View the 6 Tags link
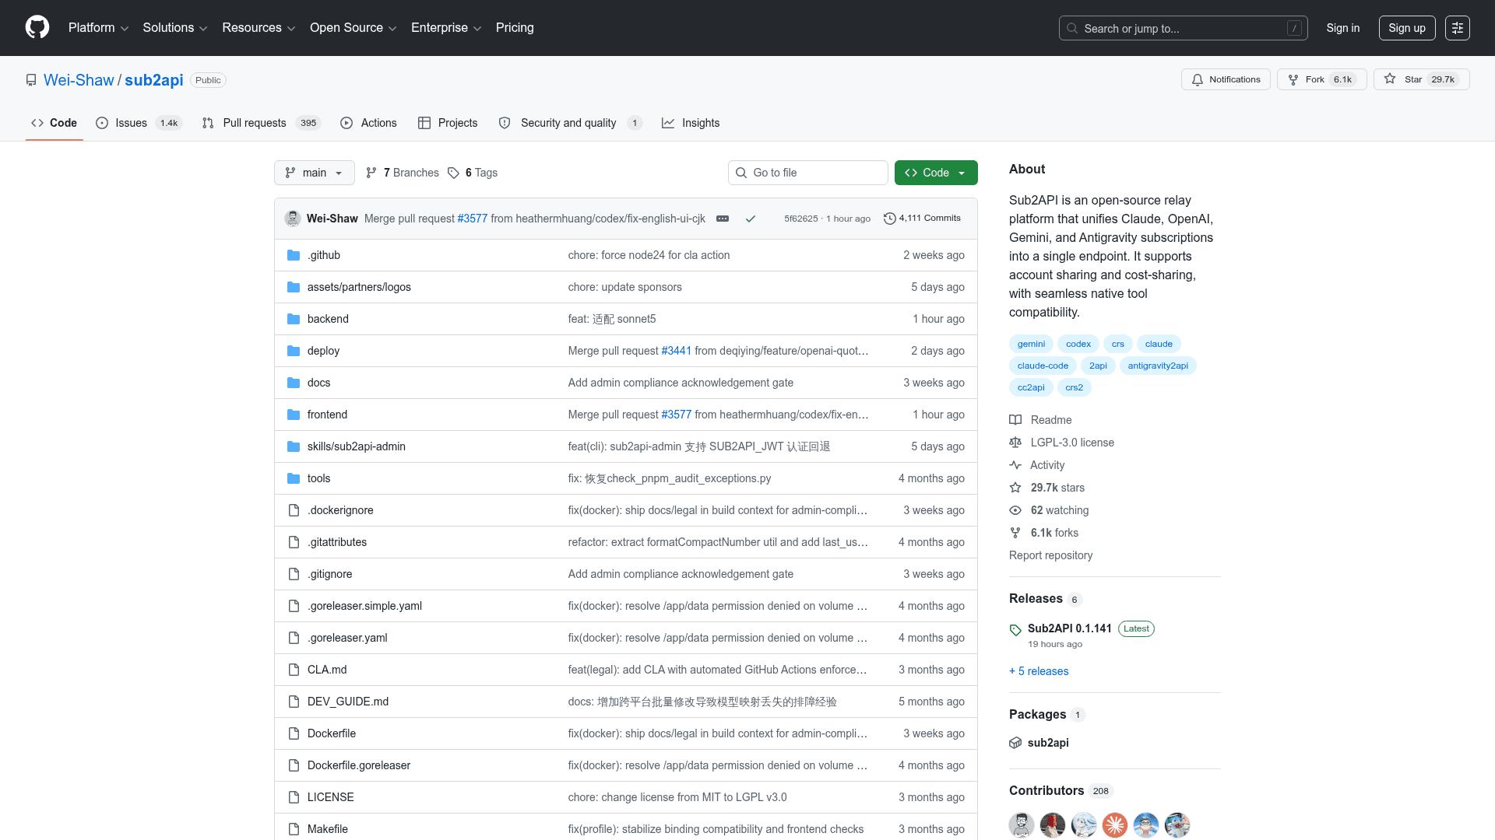The image size is (1495, 840). (x=473, y=173)
